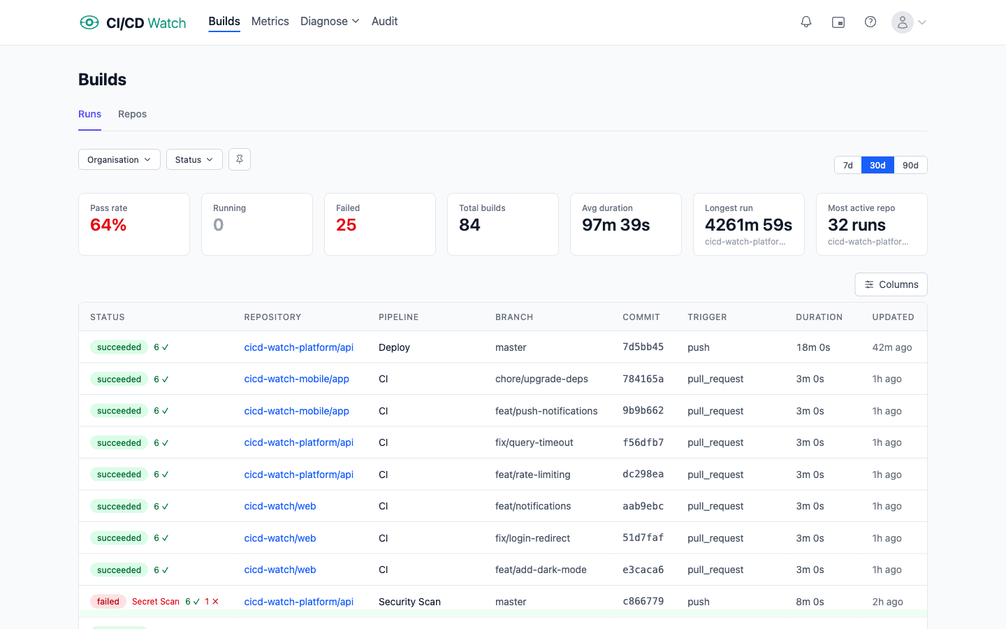
Task: Select the 30d time range
Action: 877,165
